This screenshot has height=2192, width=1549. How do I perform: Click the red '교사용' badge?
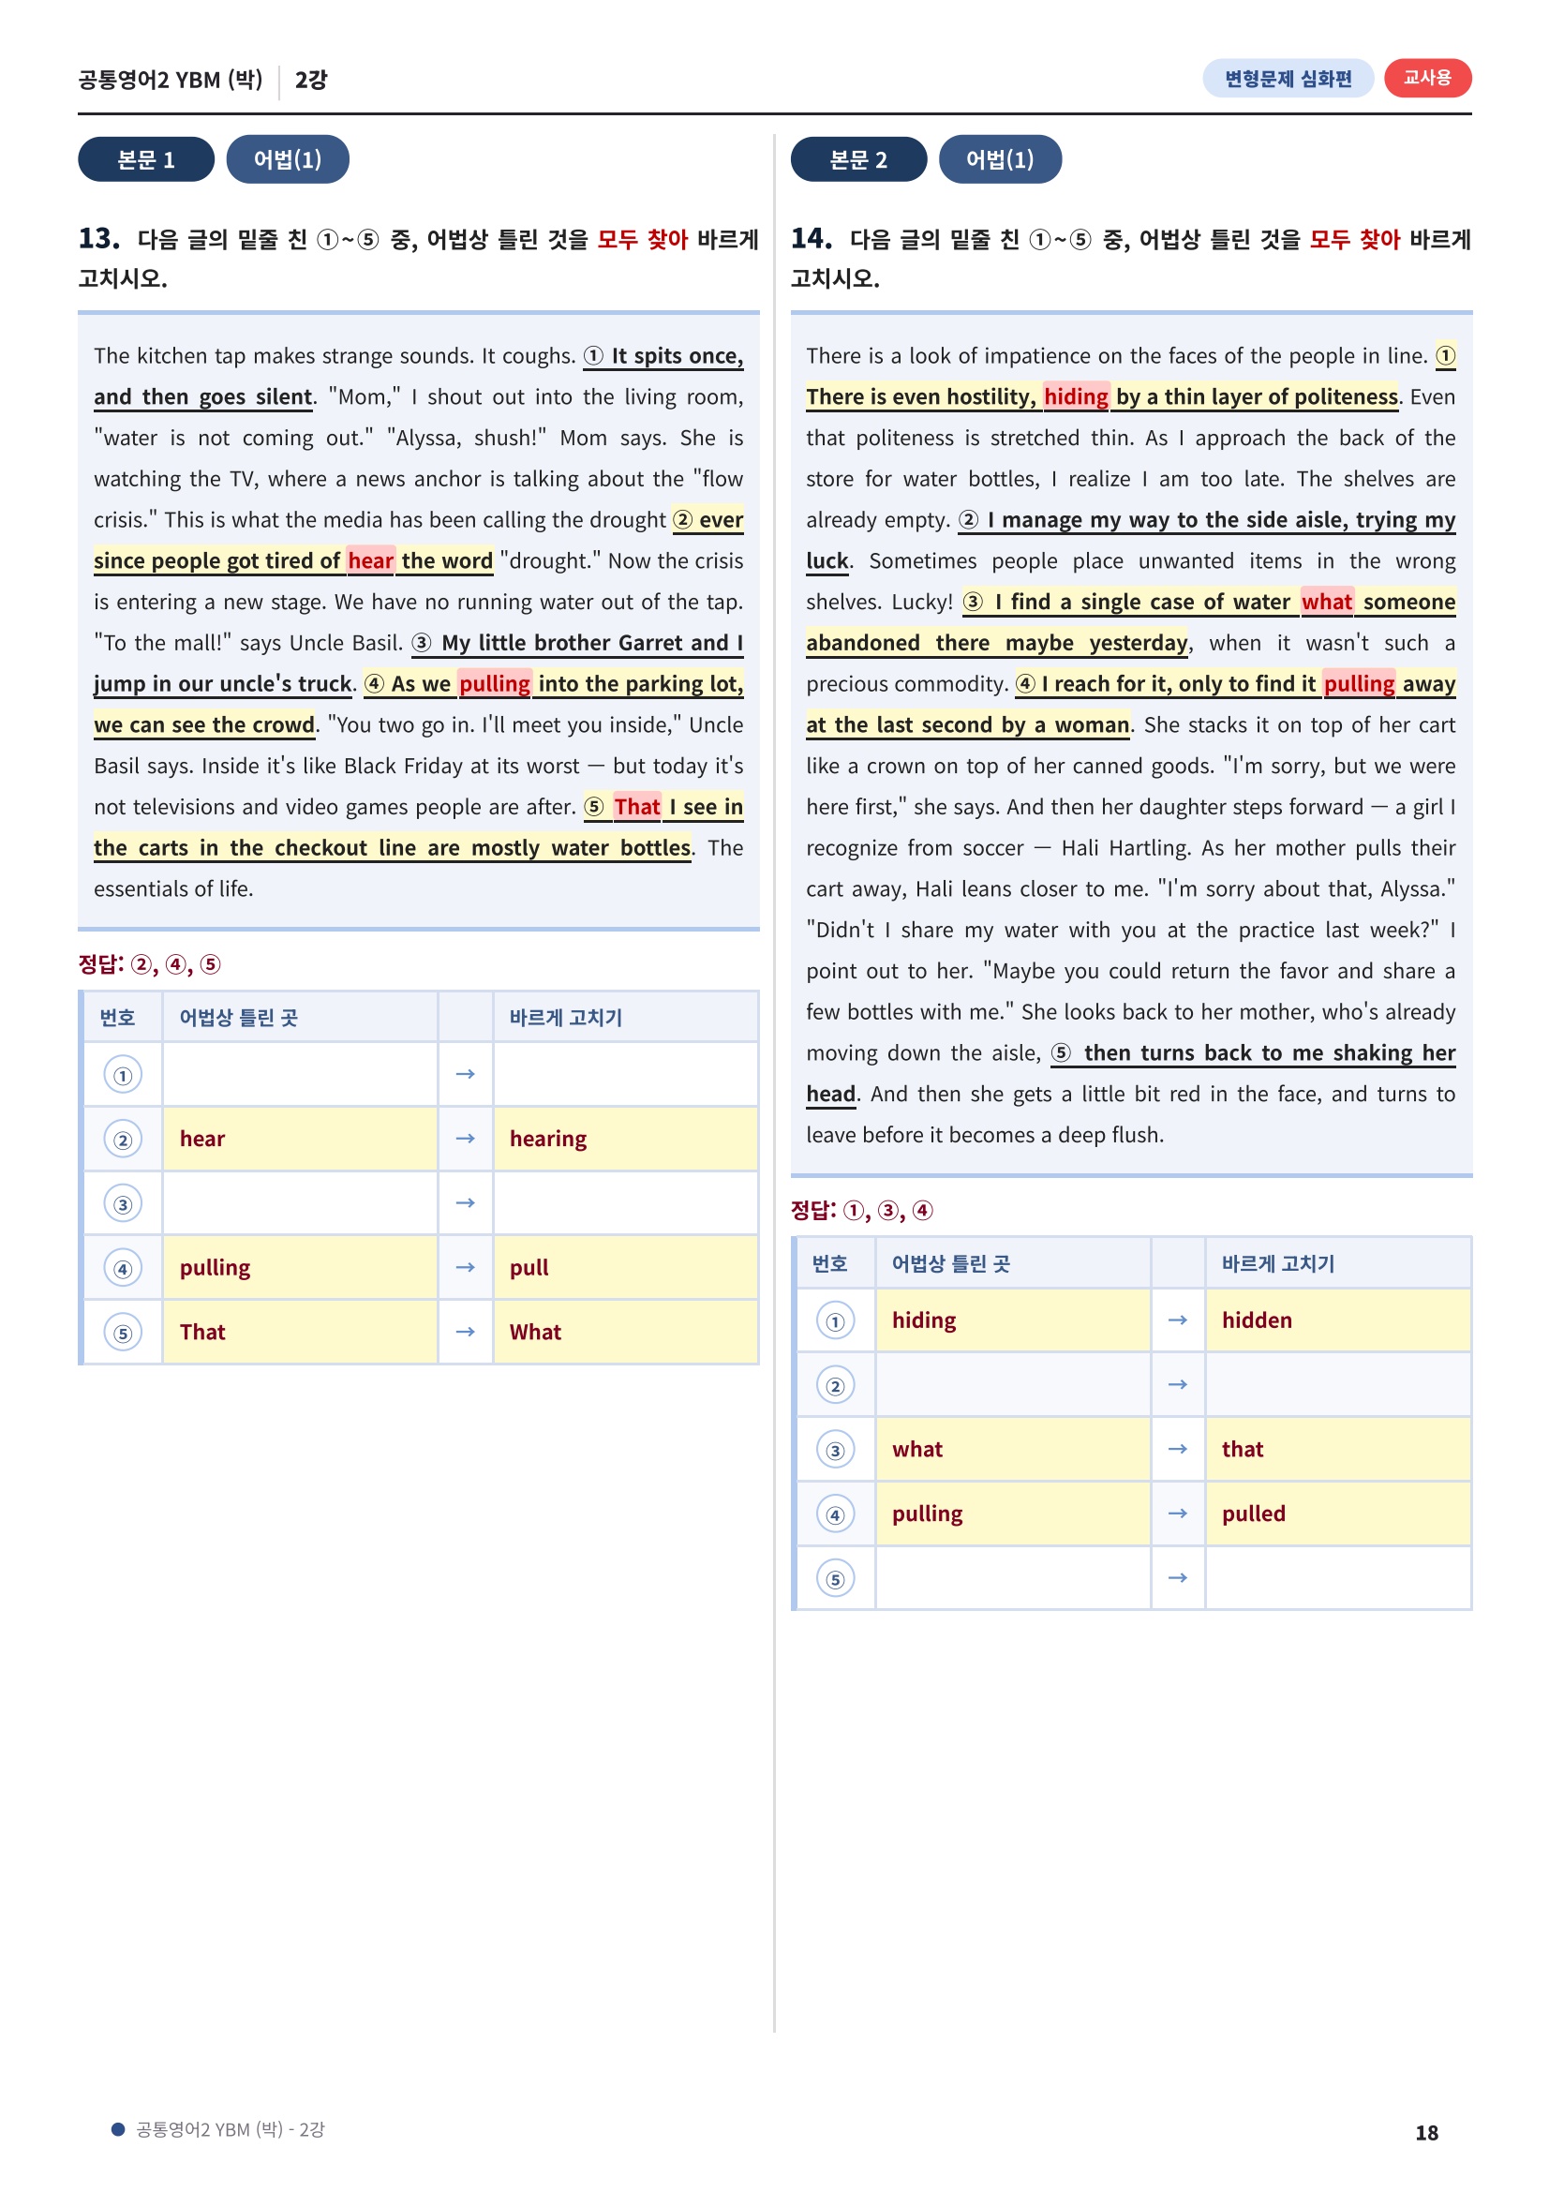1427,79
